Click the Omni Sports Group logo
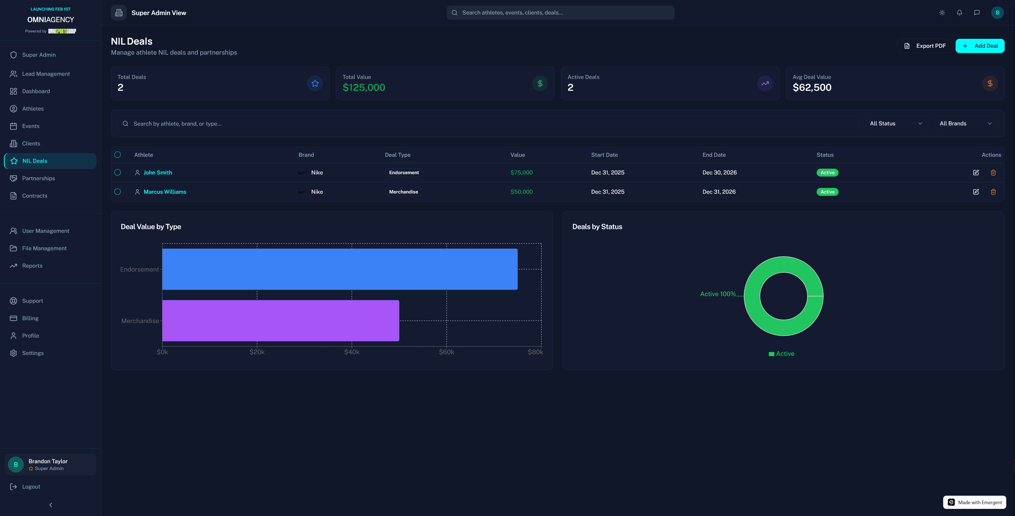This screenshot has width=1015, height=516. pos(62,31)
